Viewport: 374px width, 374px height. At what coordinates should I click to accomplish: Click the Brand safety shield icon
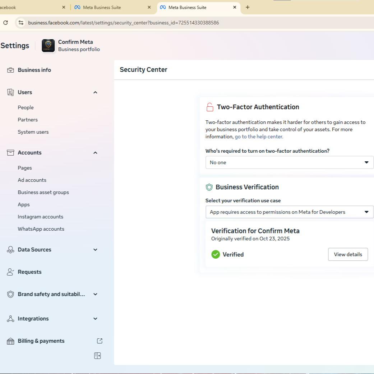(10, 294)
